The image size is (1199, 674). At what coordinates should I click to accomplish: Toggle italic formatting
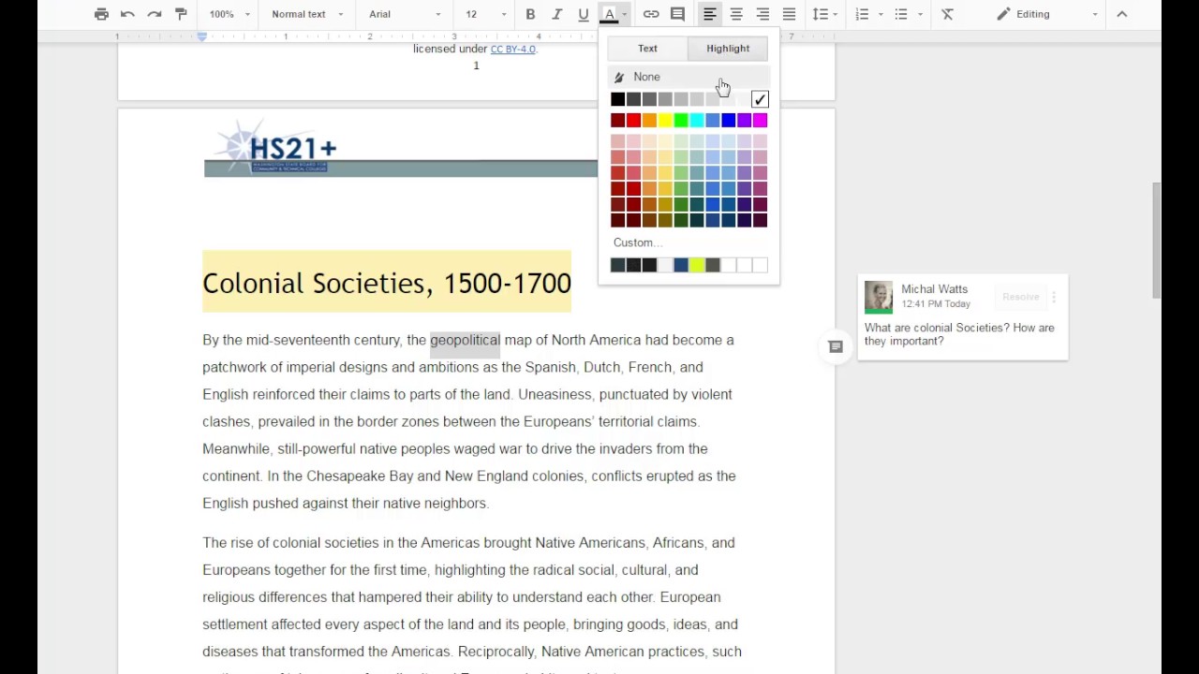click(x=556, y=14)
